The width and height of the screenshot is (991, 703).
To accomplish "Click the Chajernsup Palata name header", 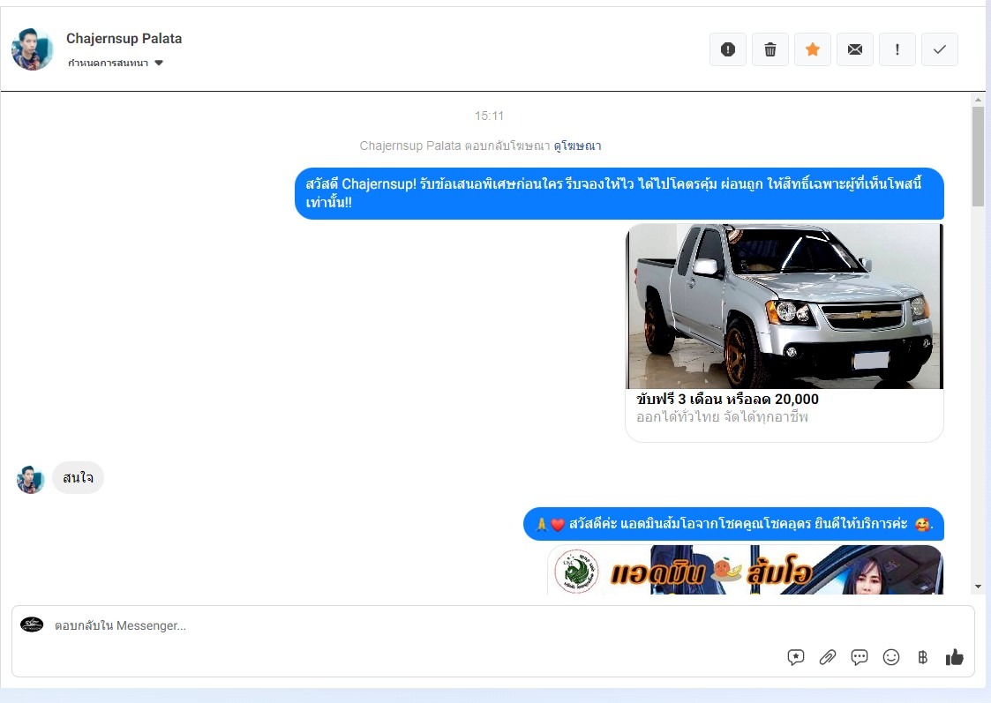I will click(124, 39).
